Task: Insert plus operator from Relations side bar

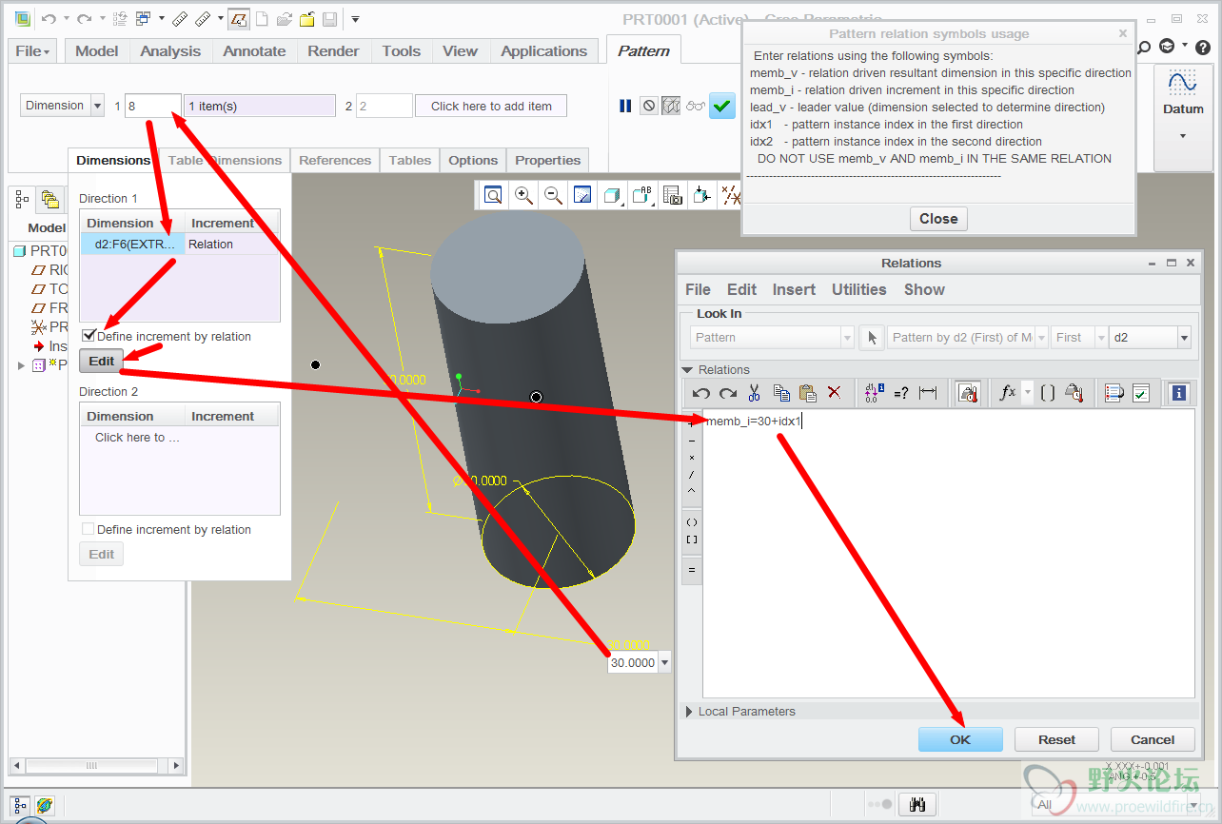Action: (692, 425)
